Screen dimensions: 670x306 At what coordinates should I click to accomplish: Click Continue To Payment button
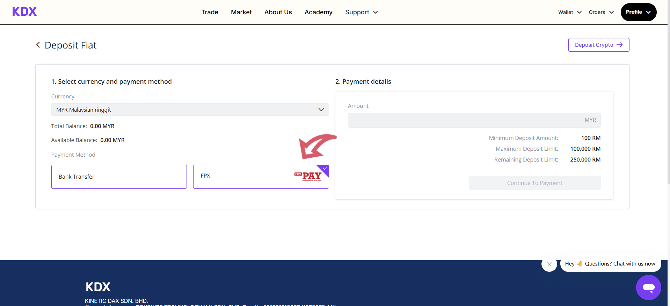[535, 183]
